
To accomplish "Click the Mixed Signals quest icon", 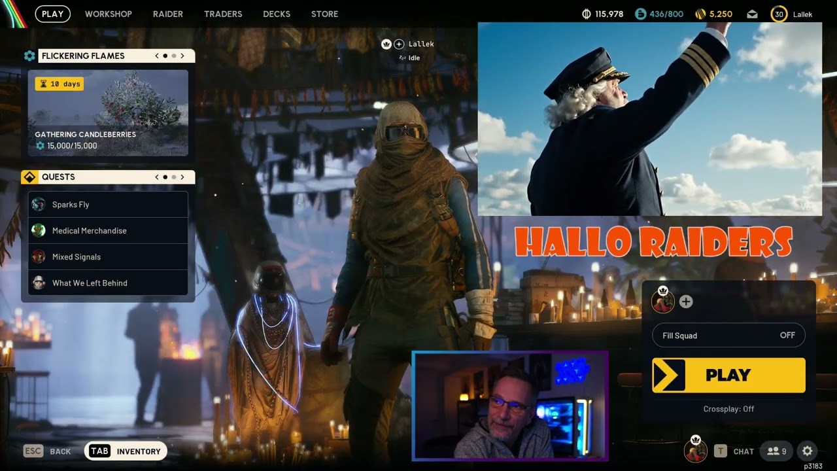I will (x=39, y=256).
